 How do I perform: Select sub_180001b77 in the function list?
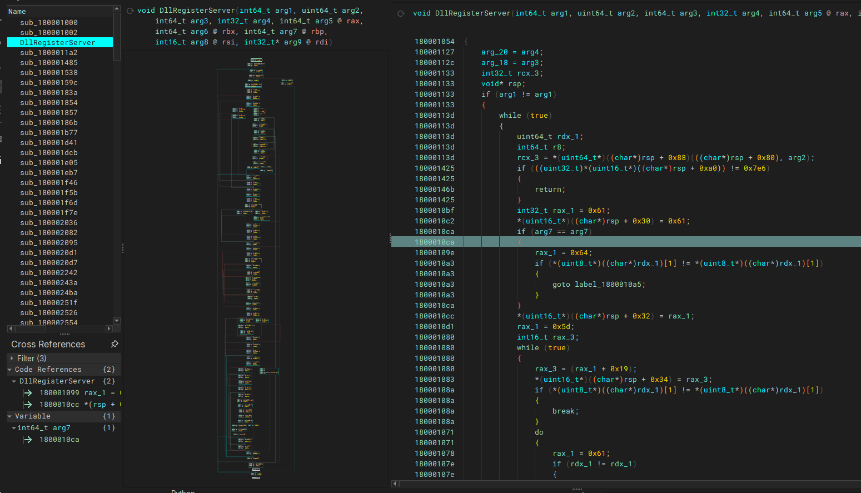coord(60,132)
